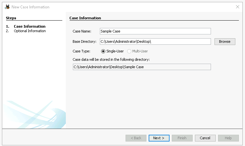Screen dimensions: 245x146
Task: Click the Finish button
Action: pos(182,138)
